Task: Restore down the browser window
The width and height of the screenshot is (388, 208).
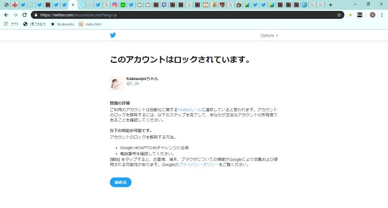Action: (368, 4)
